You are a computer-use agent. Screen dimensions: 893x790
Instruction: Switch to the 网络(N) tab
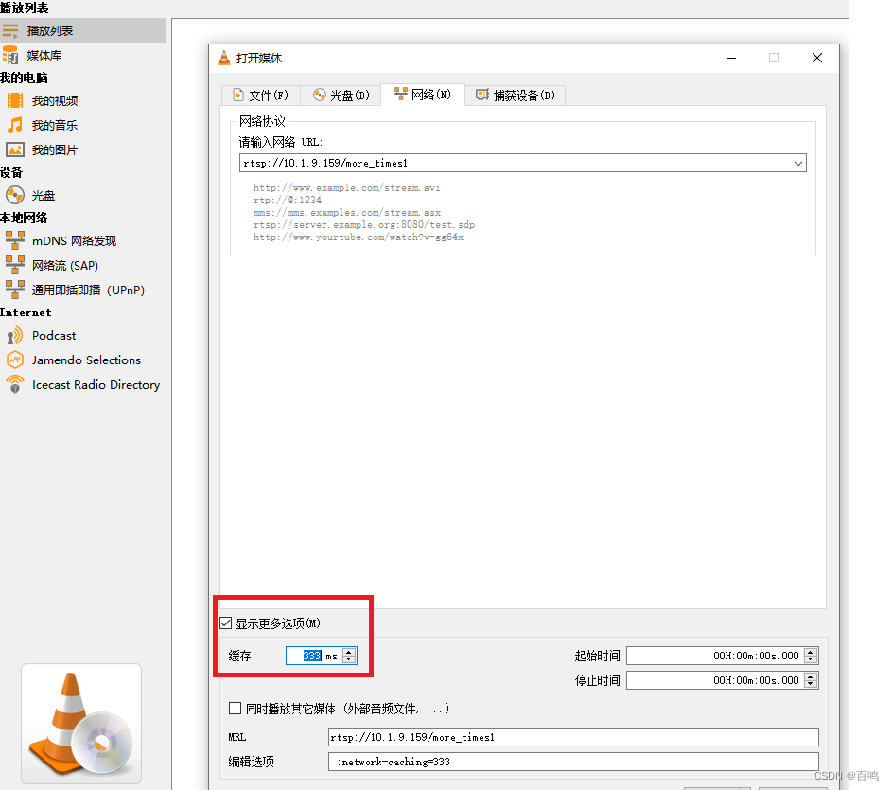[423, 94]
